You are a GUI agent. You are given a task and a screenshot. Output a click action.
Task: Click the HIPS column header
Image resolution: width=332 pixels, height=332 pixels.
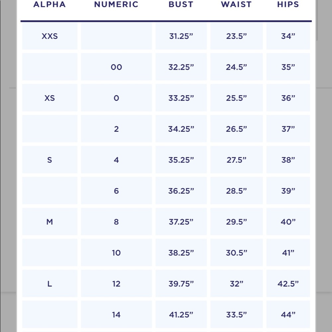point(288,4)
